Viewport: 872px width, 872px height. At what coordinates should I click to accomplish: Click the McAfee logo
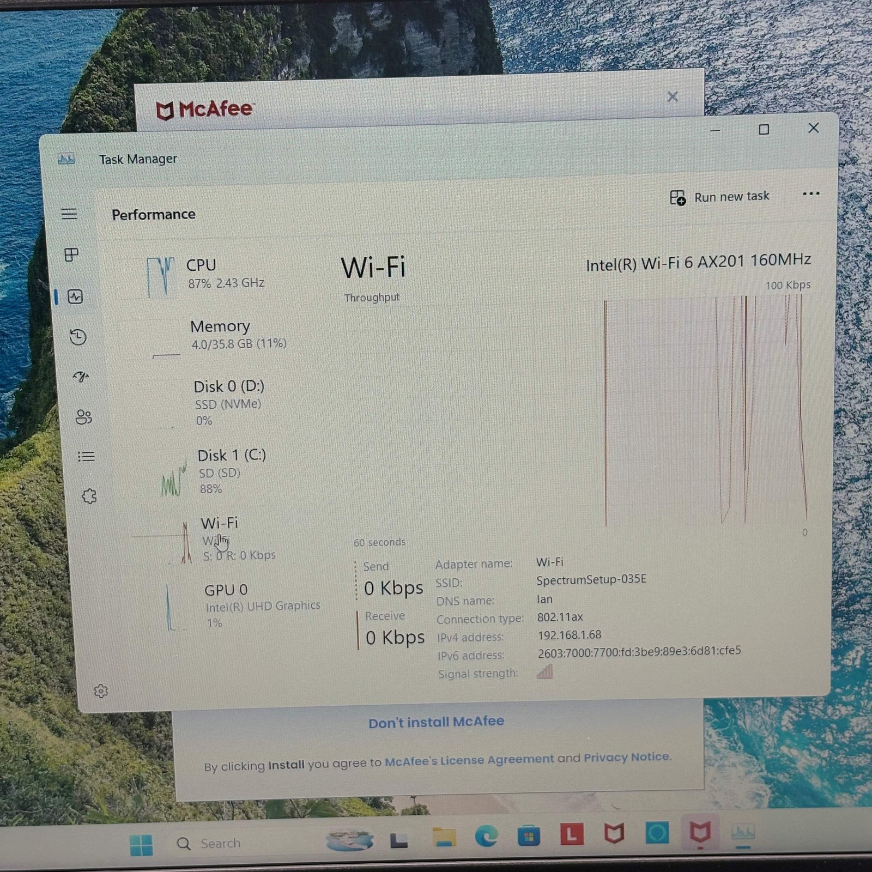click(204, 110)
